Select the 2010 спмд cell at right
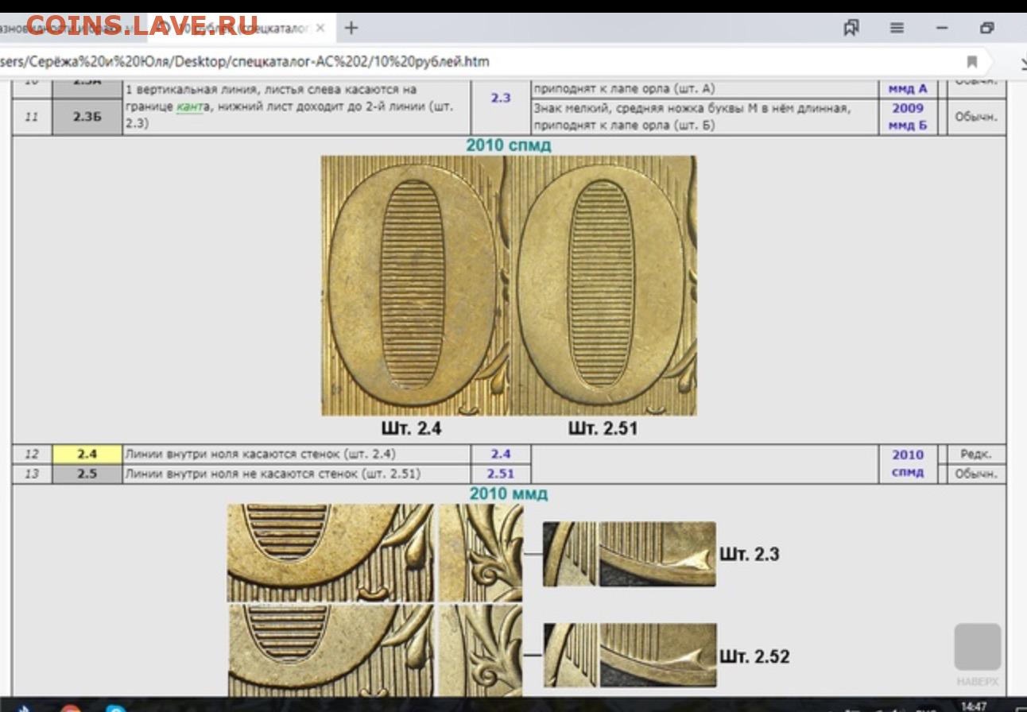The height and width of the screenshot is (712, 1027). [x=908, y=463]
